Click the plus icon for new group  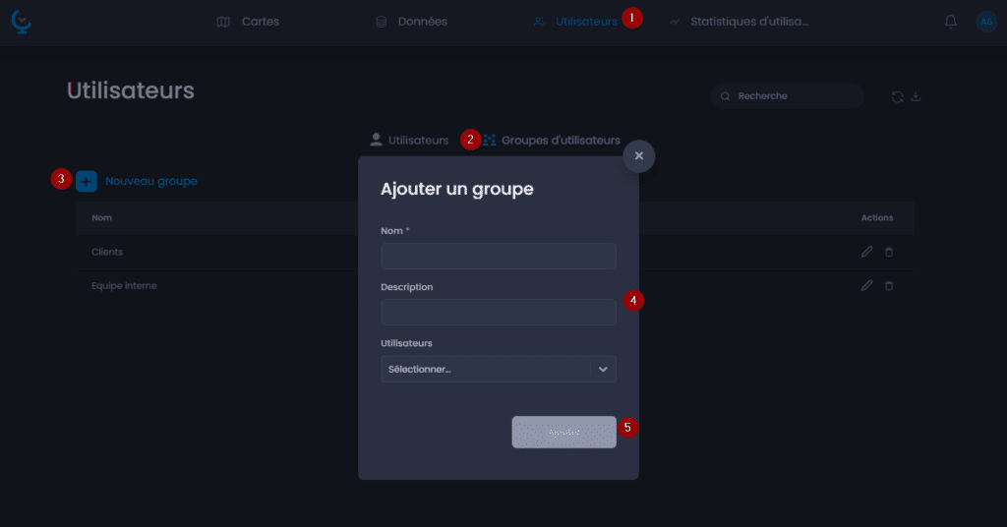coord(87,181)
